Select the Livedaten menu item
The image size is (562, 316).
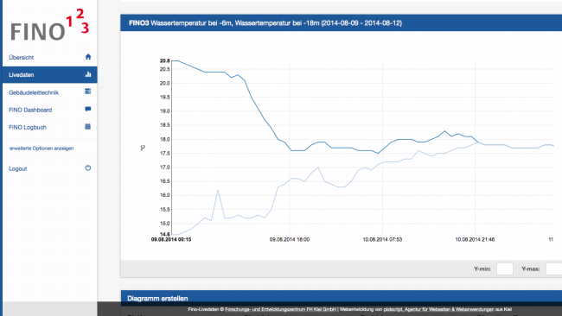click(50, 75)
